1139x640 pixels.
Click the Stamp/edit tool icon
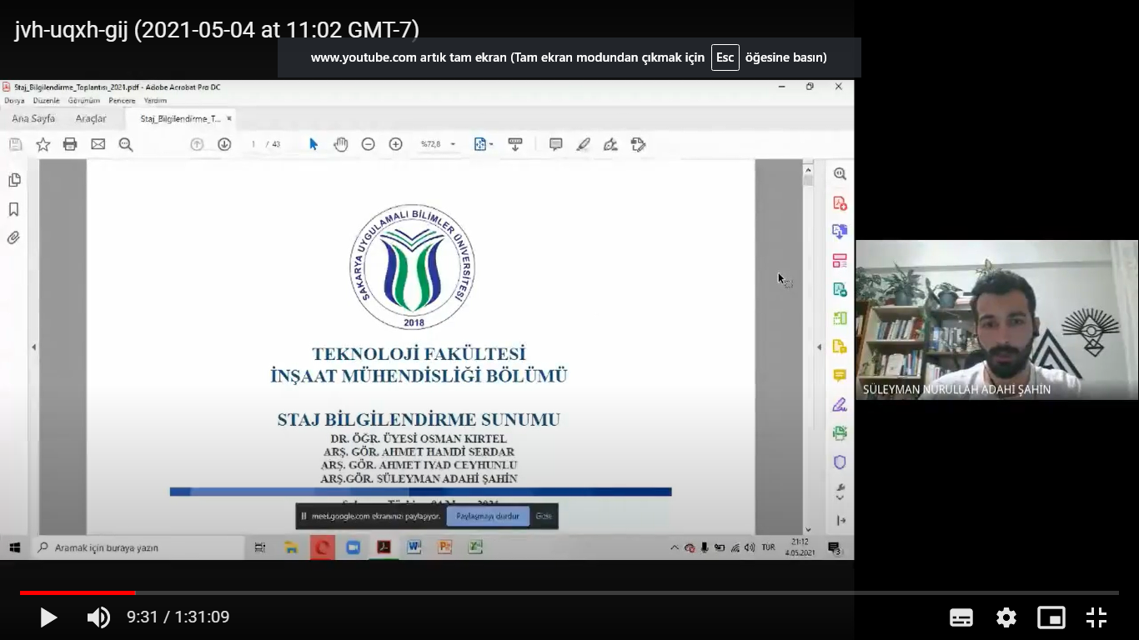click(639, 144)
